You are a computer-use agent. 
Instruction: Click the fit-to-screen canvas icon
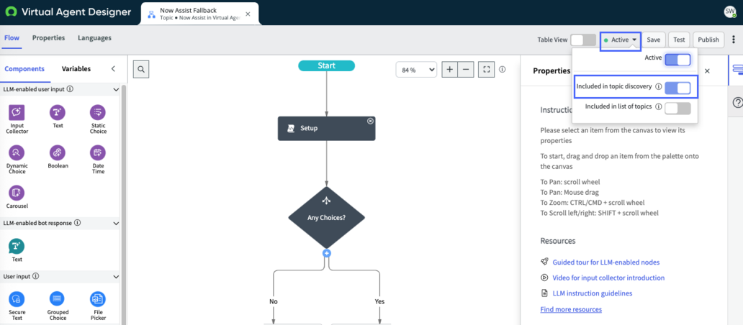click(x=486, y=70)
